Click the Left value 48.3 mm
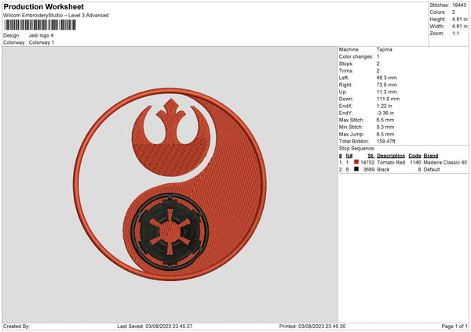Viewport: 471px width, 332px height. pyautogui.click(x=386, y=78)
